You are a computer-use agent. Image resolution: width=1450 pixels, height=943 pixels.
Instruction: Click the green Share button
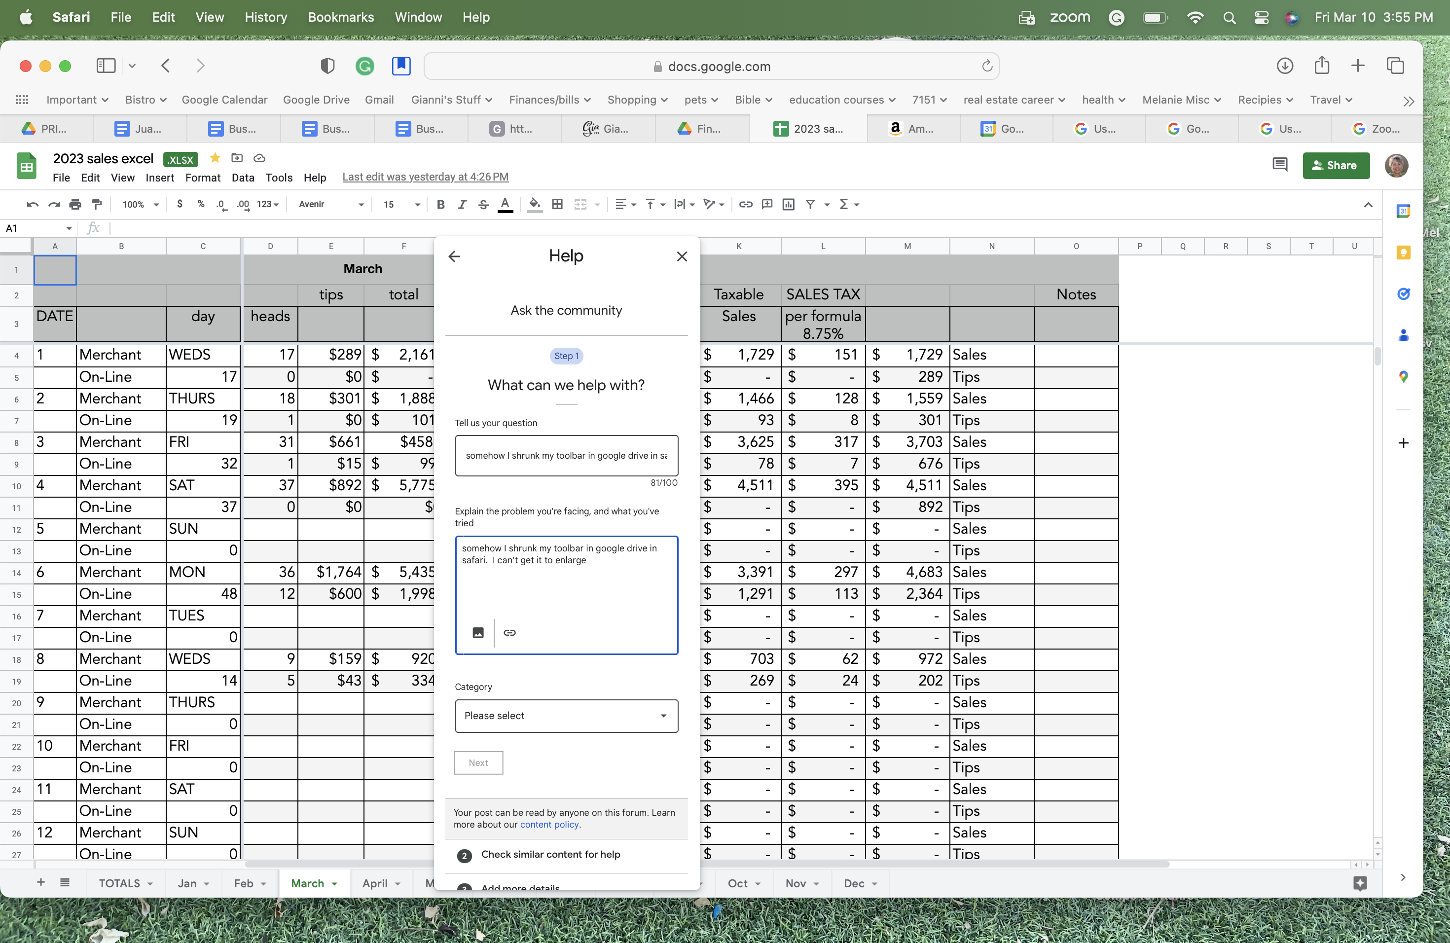tap(1336, 165)
